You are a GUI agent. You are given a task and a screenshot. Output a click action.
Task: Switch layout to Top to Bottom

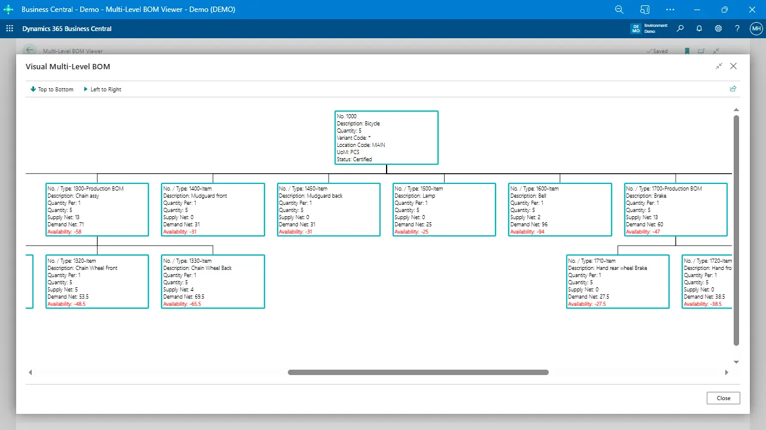[x=52, y=89]
